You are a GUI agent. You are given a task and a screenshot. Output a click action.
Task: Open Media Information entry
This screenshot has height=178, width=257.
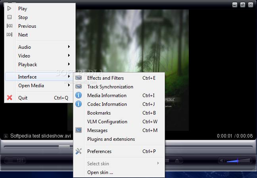(119, 95)
